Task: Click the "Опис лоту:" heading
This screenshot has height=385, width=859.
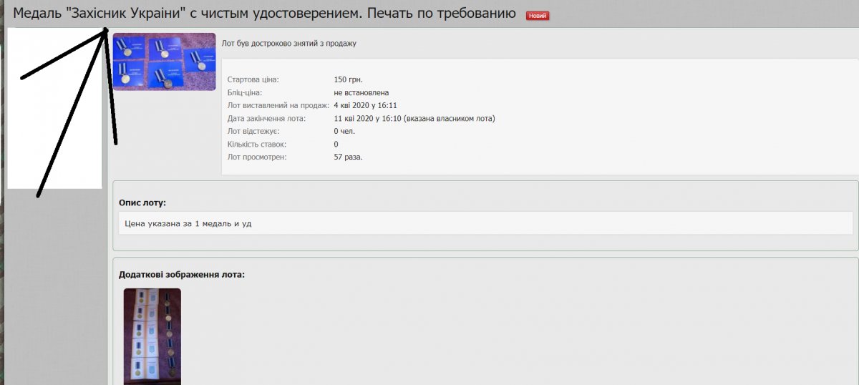Action: pos(142,203)
